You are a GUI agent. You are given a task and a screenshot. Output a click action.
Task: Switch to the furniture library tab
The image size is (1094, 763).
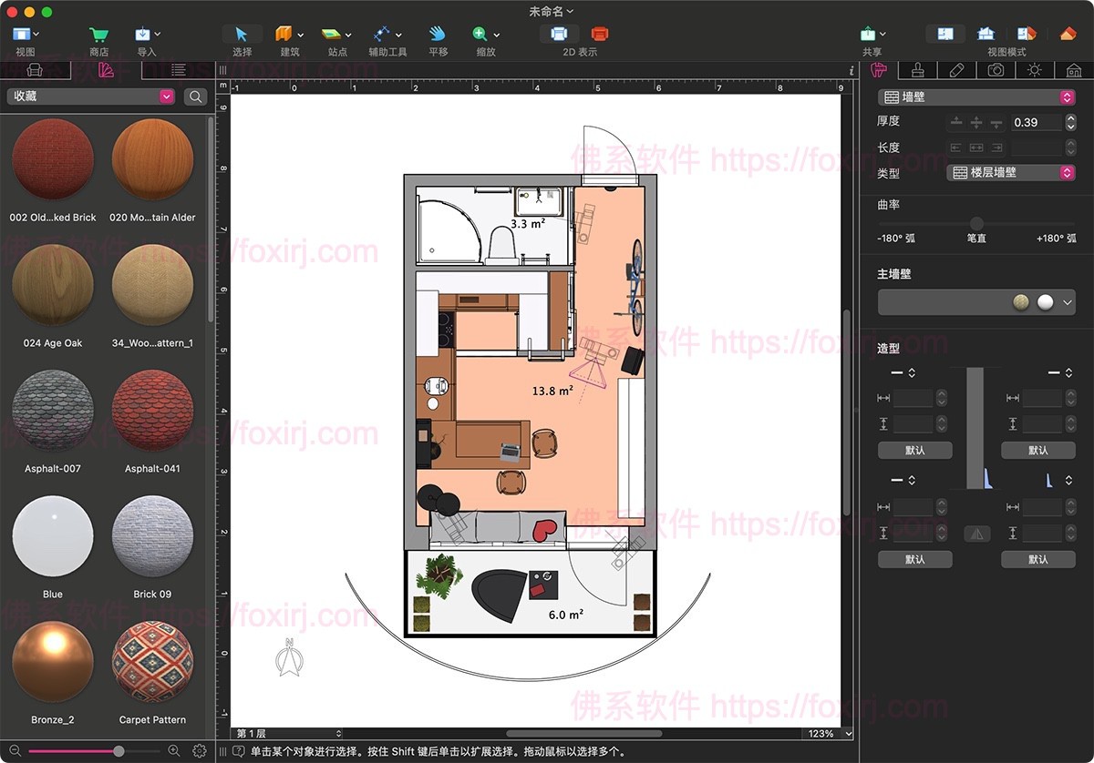tap(35, 70)
